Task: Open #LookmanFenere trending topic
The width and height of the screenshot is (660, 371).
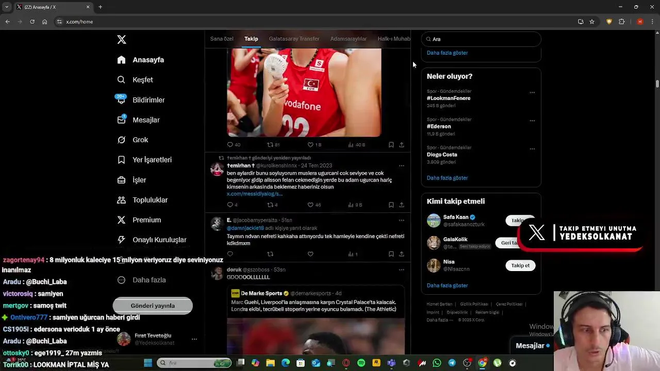Action: coord(449,98)
